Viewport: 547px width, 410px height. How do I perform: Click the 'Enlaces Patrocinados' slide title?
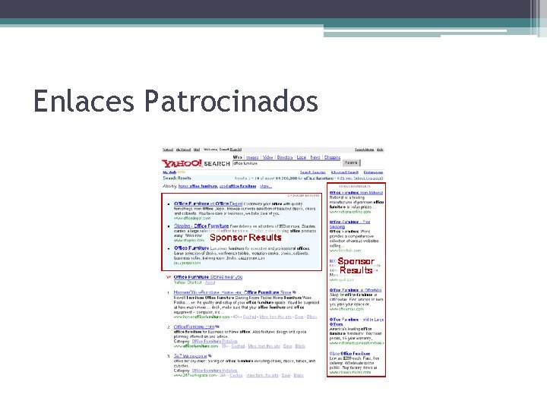coord(175,101)
